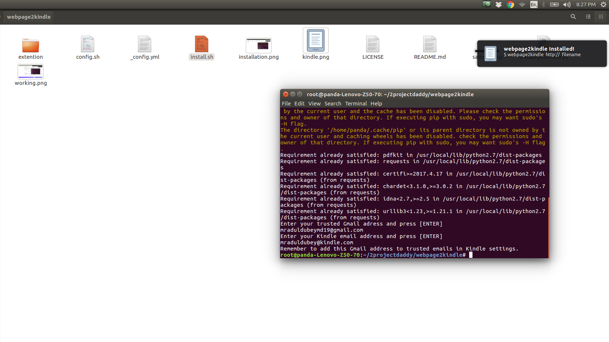Select kindle.png image icon
The image size is (609, 342).
pos(316,40)
